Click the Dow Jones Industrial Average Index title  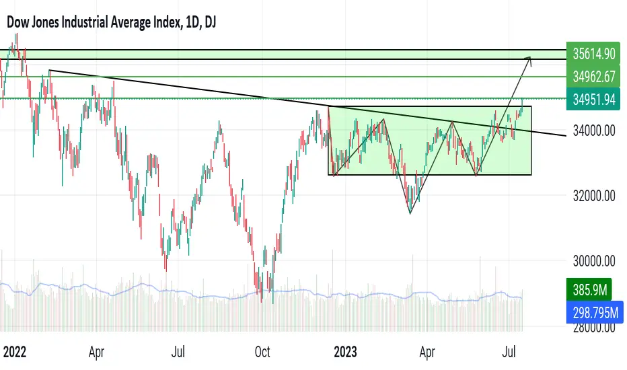112,22
